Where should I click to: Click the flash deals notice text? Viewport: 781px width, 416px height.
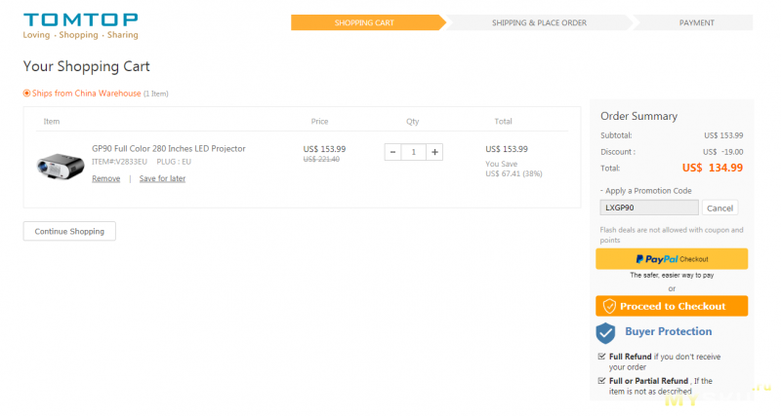point(672,235)
